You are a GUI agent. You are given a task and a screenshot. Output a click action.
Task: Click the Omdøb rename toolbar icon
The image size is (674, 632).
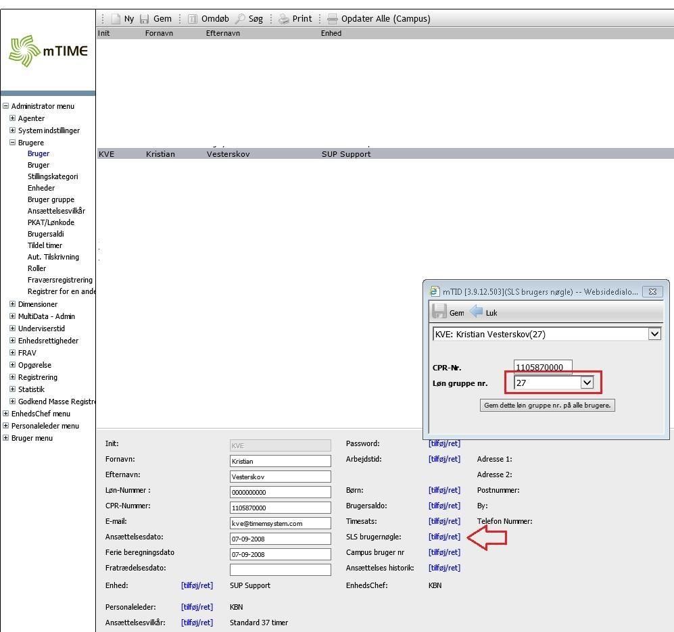[193, 19]
